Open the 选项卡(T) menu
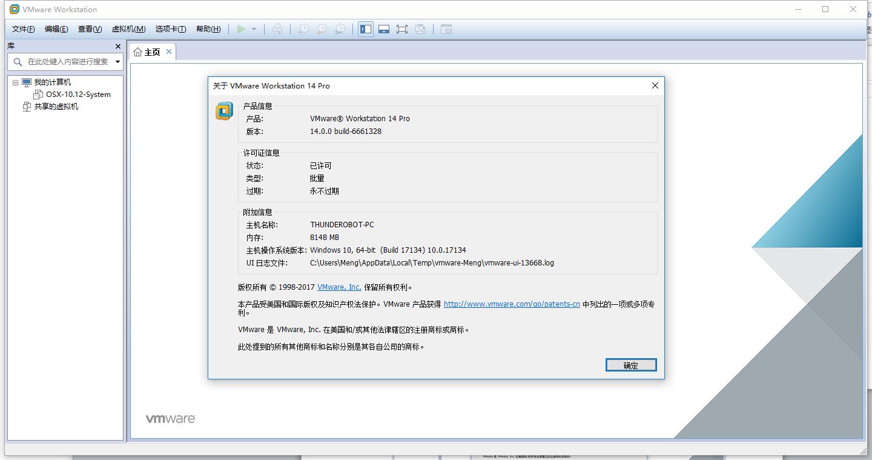The image size is (872, 460). pyautogui.click(x=171, y=29)
